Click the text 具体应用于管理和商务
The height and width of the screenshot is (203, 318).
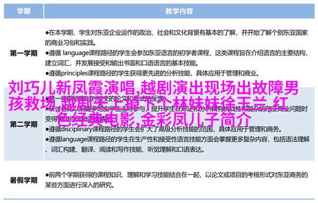250,129
